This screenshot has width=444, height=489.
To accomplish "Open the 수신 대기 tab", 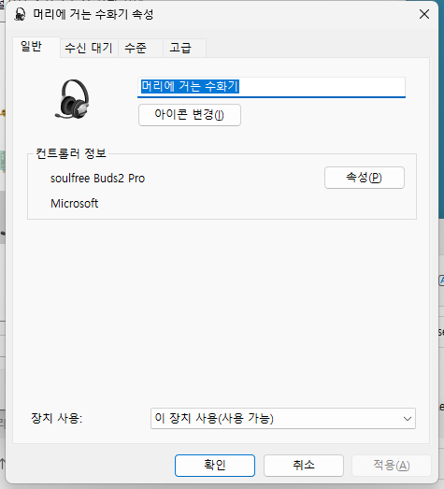I will [x=89, y=48].
